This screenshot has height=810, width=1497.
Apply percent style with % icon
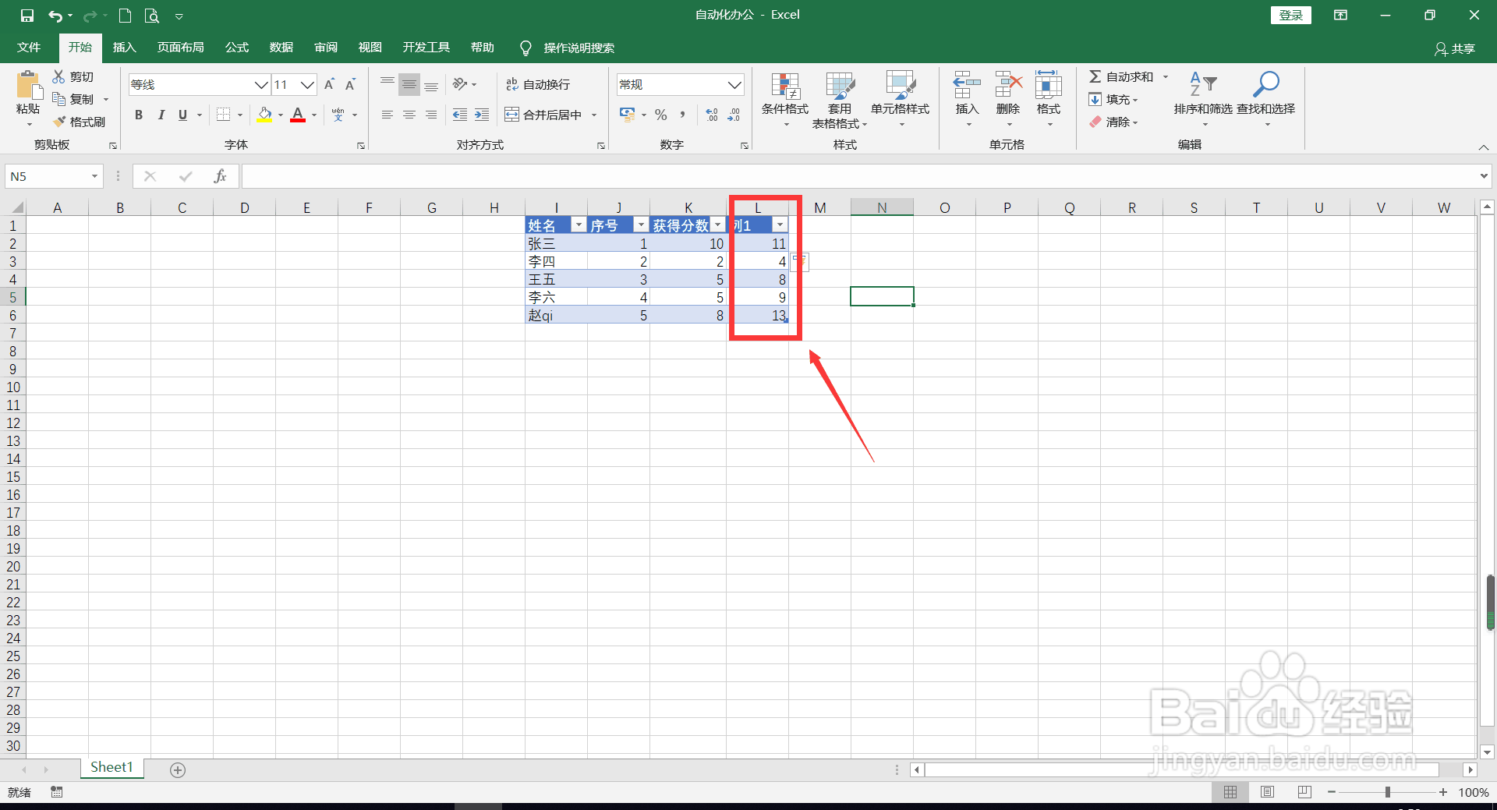[661, 115]
